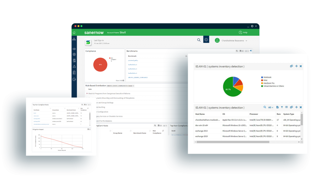Open the compliance checklist icon in sidebar

(x=74, y=61)
